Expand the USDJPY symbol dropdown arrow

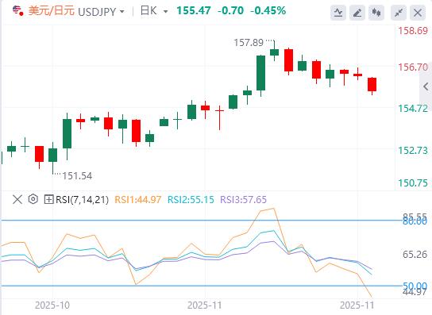(121, 12)
